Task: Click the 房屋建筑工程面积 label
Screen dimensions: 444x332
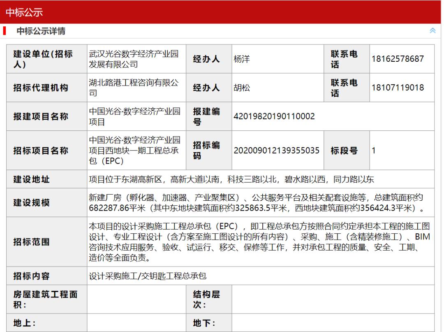Action: click(45, 299)
